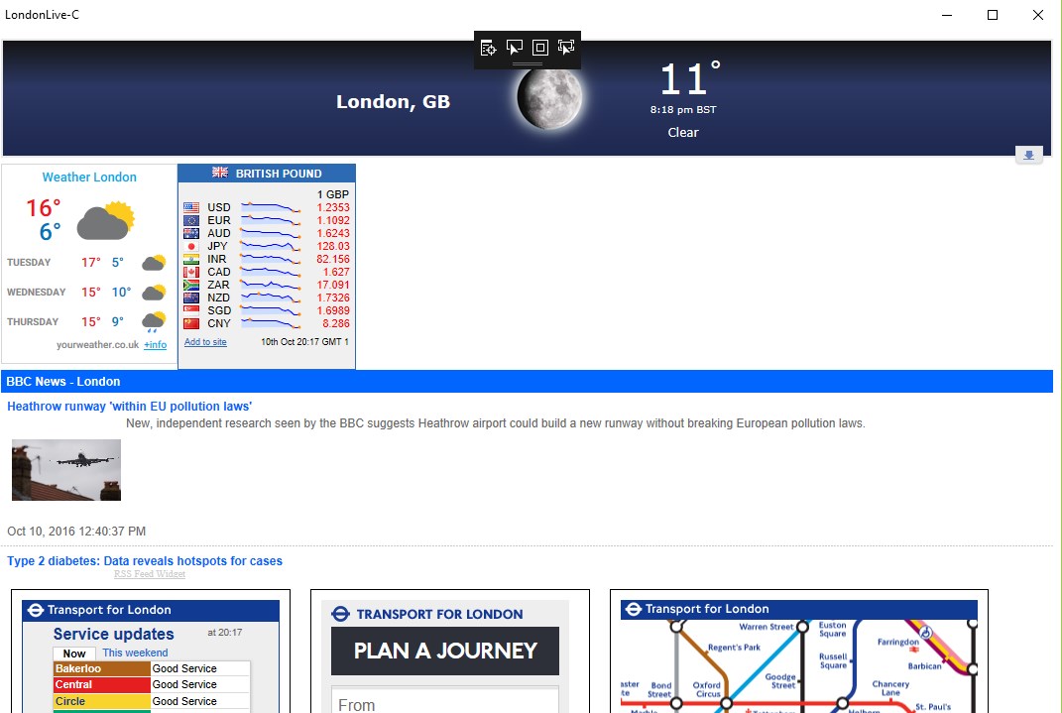
Task: Collapse the debug toolbar using its grip handle
Action: 527,64
